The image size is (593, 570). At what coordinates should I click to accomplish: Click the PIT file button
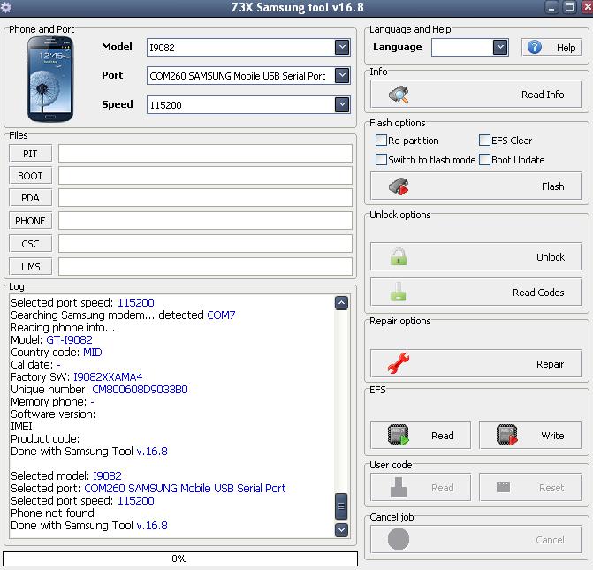click(30, 154)
